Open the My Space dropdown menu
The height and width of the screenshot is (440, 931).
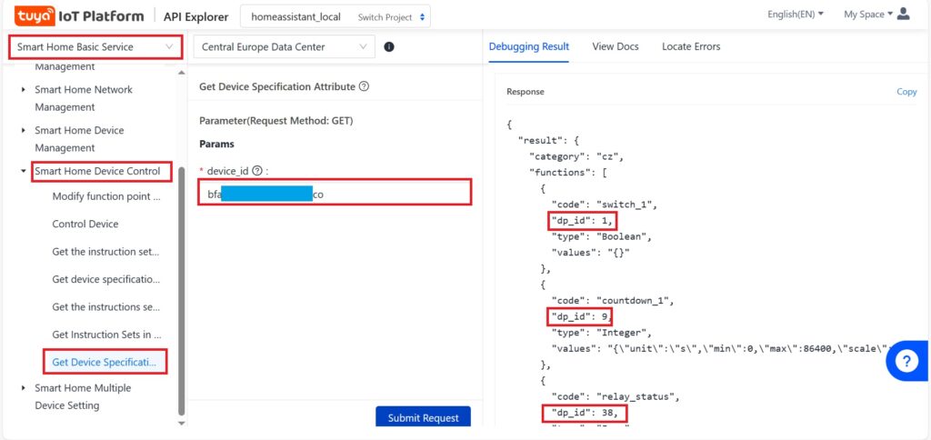(x=868, y=15)
